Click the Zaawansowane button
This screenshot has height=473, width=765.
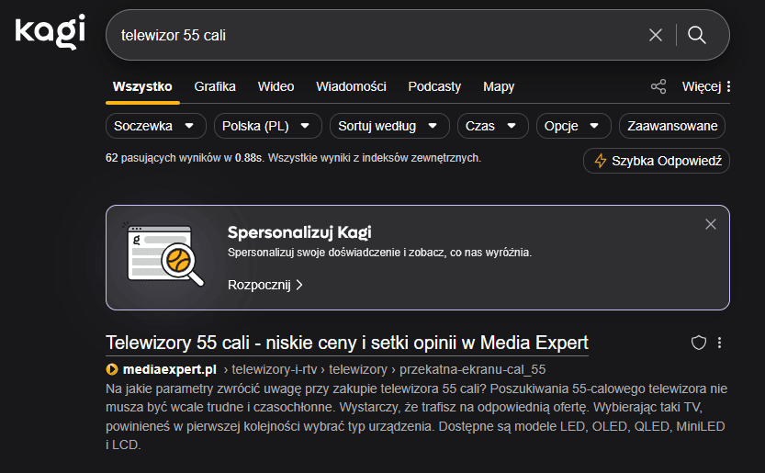(x=672, y=126)
